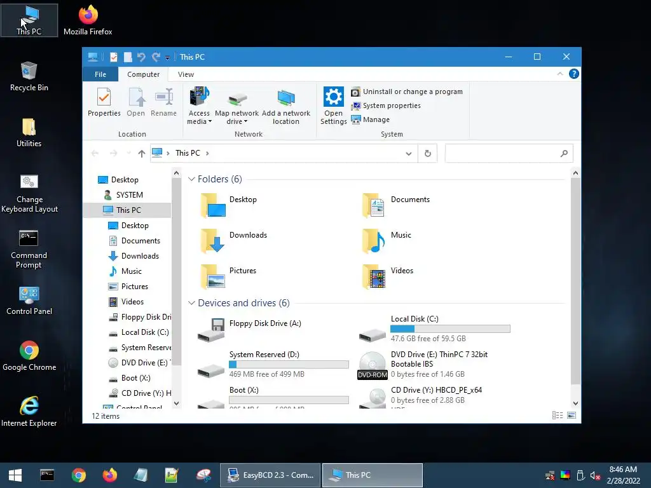Open Mozilla Firefox desktop shortcut
The height and width of the screenshot is (488, 651).
coord(88,20)
